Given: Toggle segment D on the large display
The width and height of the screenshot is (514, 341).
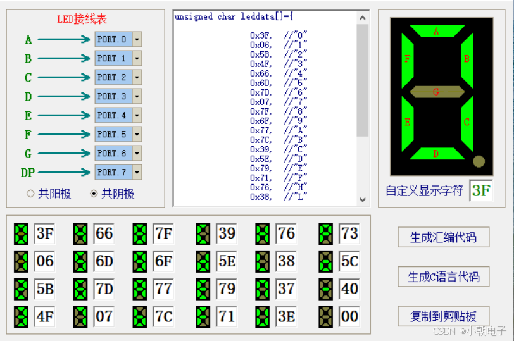Looking at the screenshot, I should coord(437,153).
